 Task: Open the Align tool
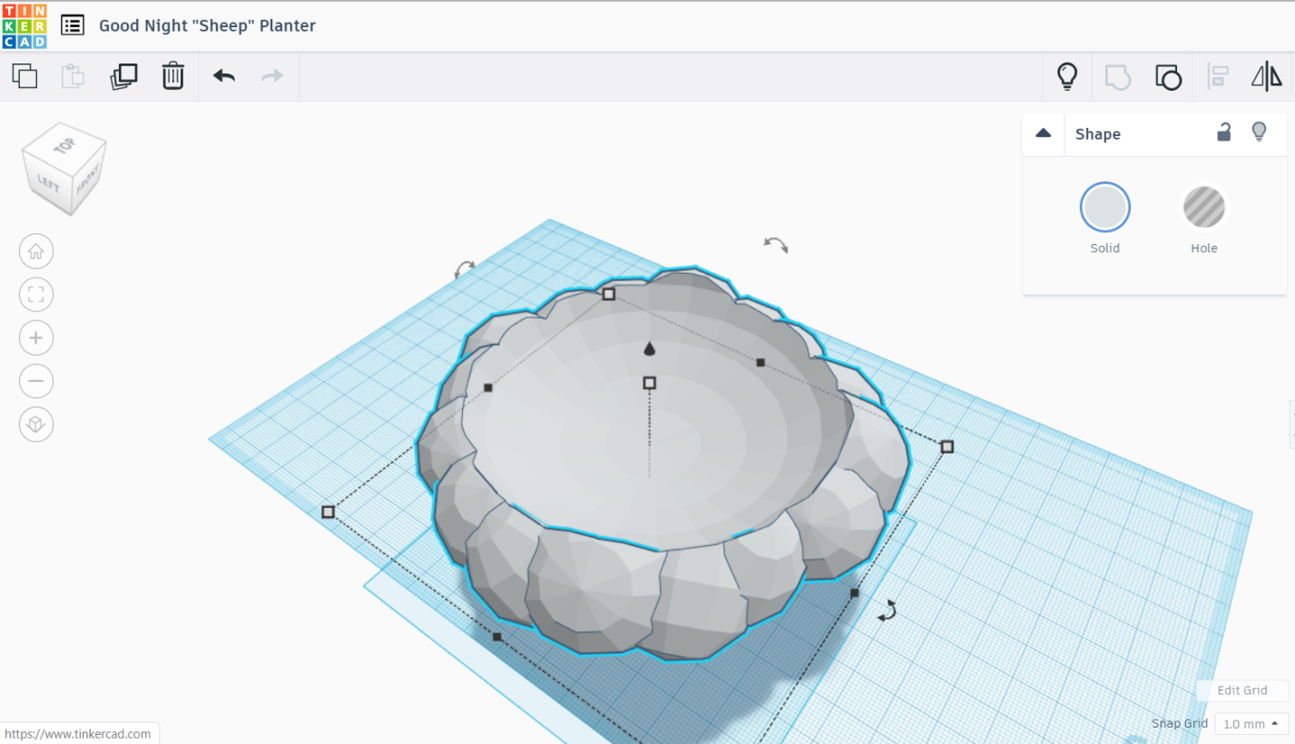[x=1218, y=76]
